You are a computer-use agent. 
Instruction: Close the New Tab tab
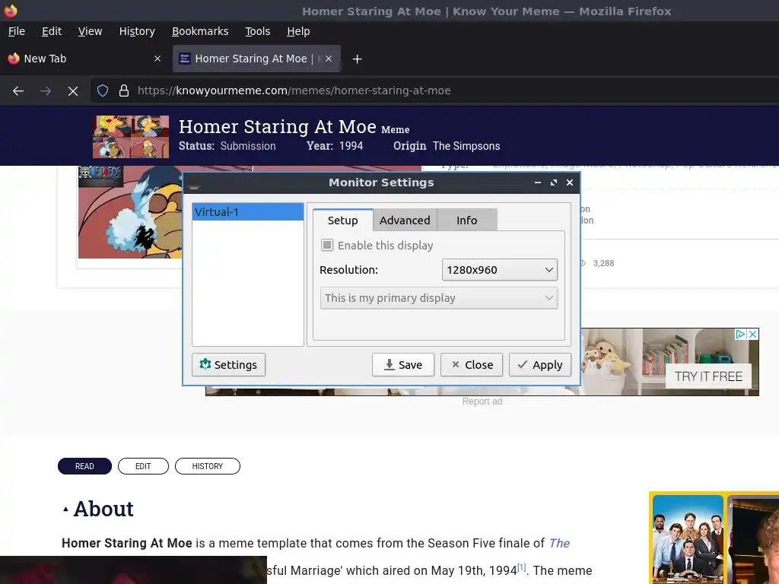coord(157,59)
